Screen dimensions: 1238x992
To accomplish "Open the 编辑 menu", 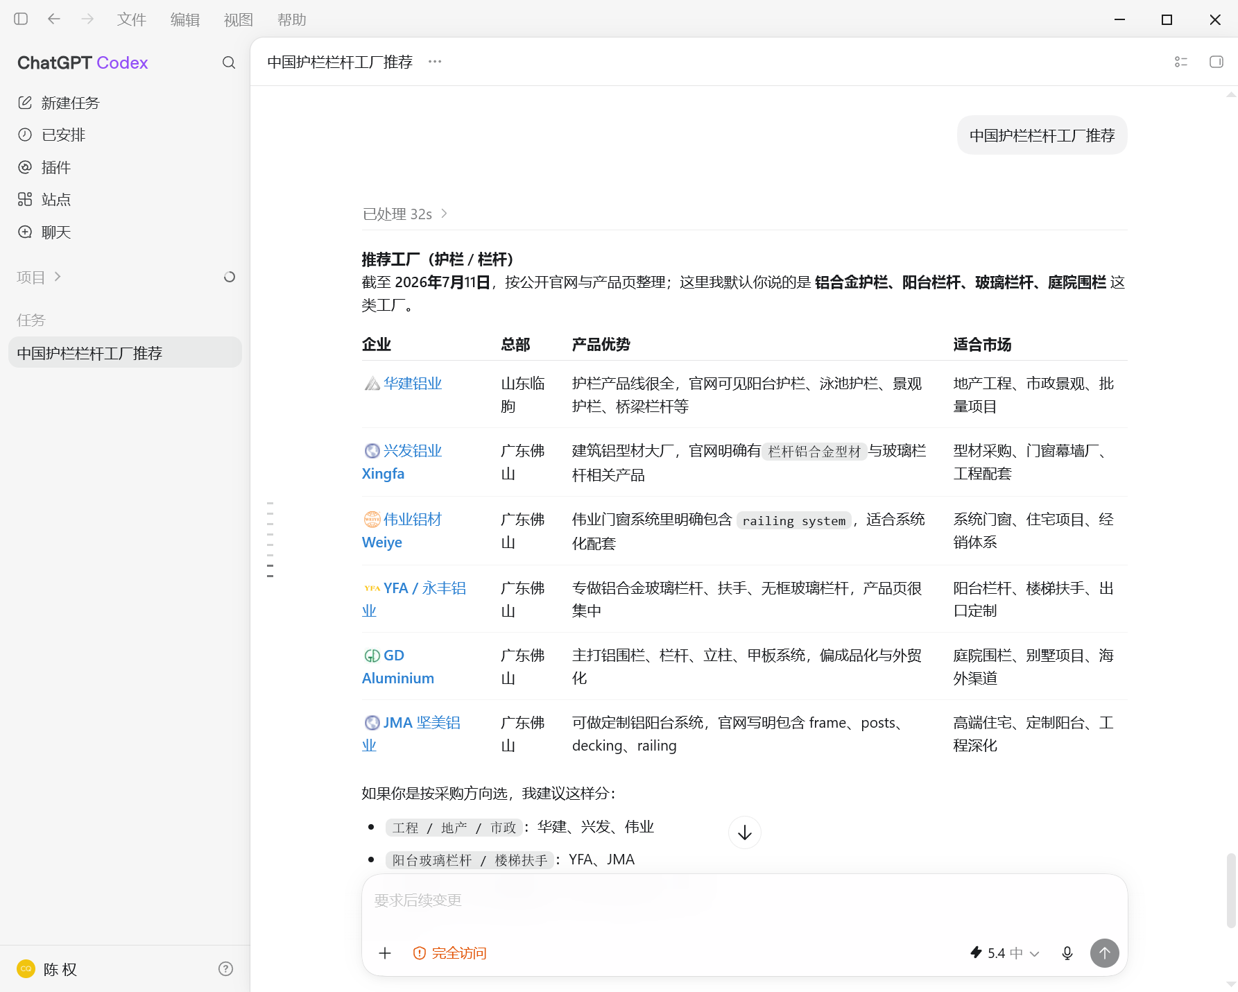I will tap(184, 19).
